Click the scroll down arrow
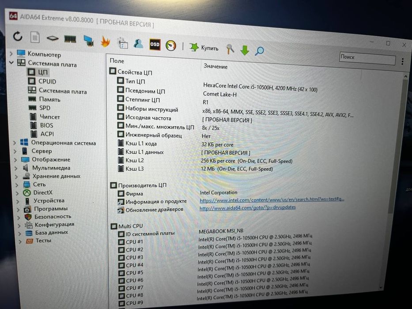412x309 pixels. 381,288
